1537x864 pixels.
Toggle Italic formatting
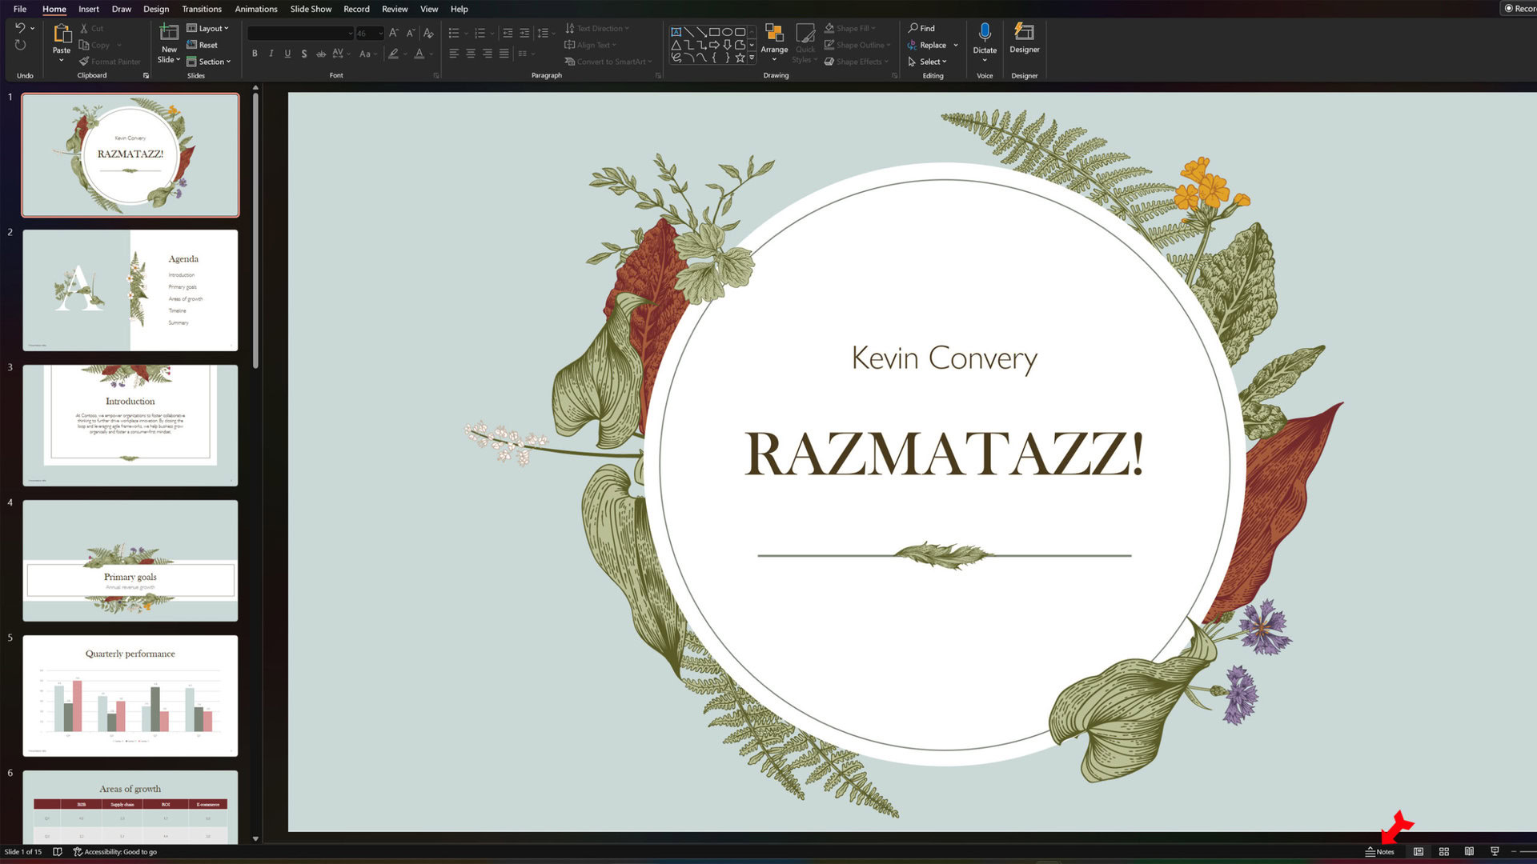point(271,54)
